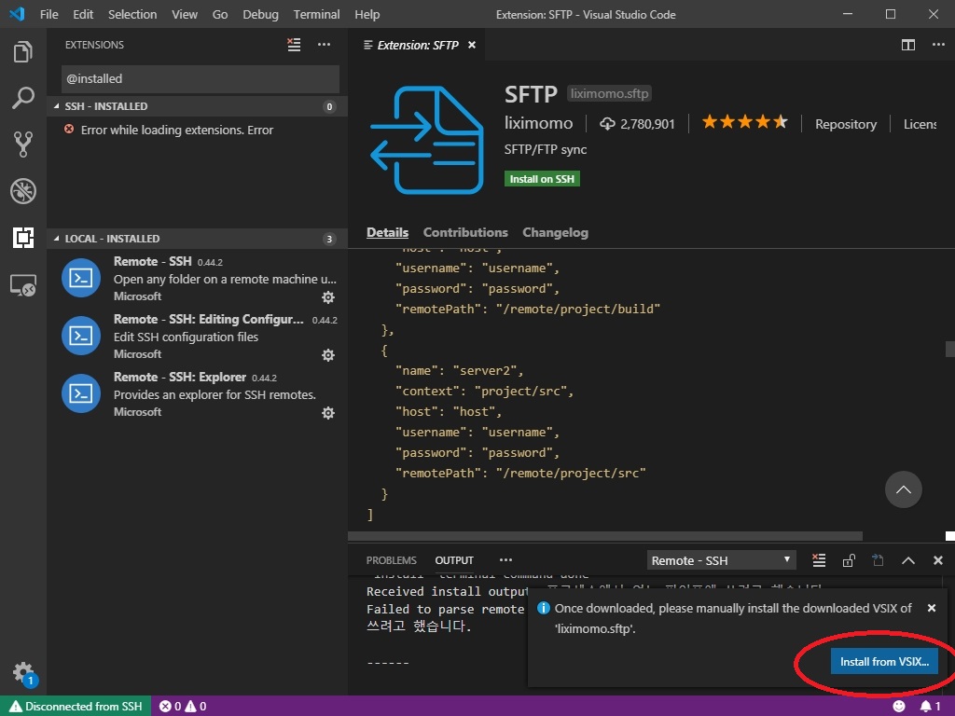The image size is (955, 716).
Task: Open the Edit menu
Action: [83, 14]
